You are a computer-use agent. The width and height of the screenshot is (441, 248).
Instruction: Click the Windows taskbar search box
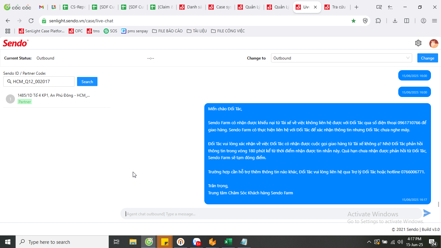click(62, 242)
